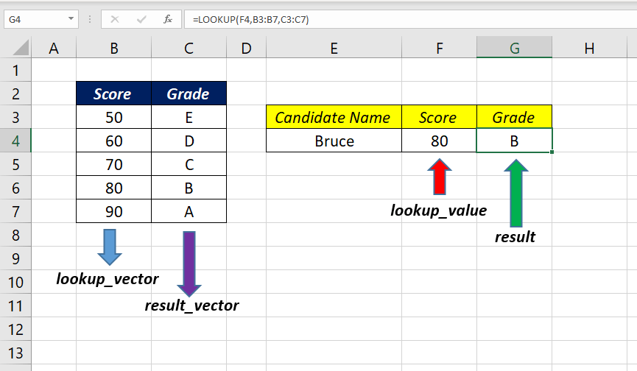
Task: Select cell C4 containing grade D
Action: click(x=189, y=141)
